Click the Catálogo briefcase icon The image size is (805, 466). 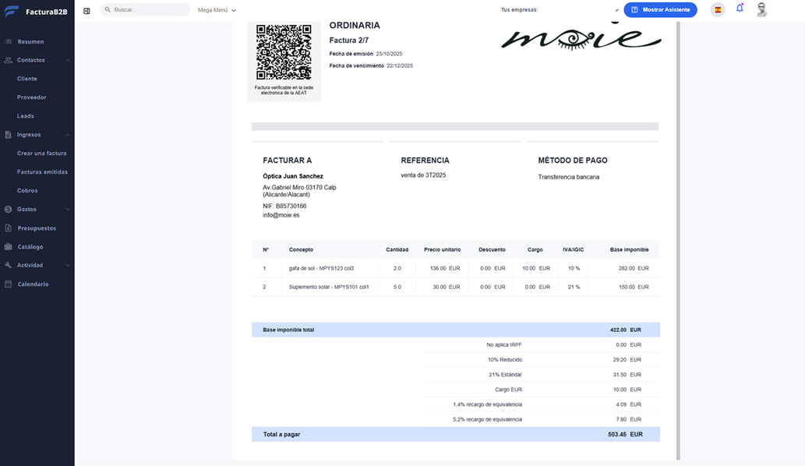(x=8, y=247)
